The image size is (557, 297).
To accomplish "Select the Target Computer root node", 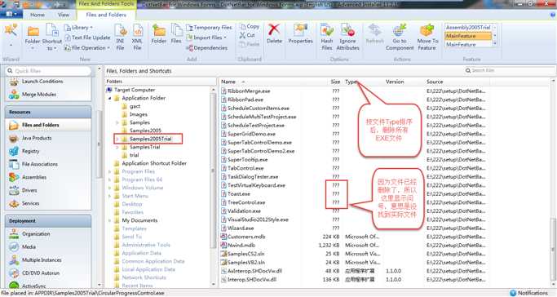I will click(135, 90).
